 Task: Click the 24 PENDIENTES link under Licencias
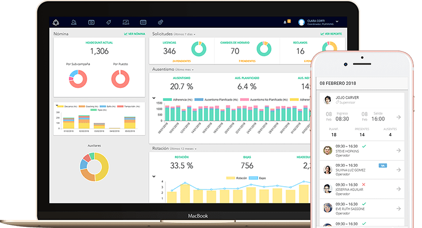[x=182, y=61]
